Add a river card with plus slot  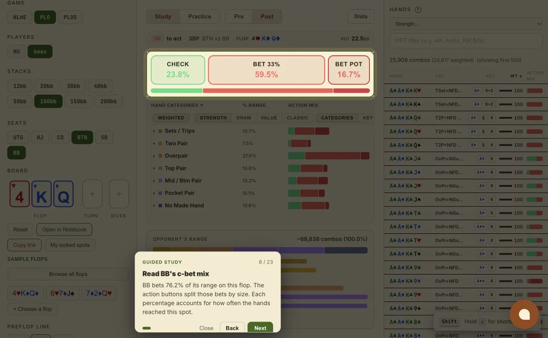pos(119,194)
